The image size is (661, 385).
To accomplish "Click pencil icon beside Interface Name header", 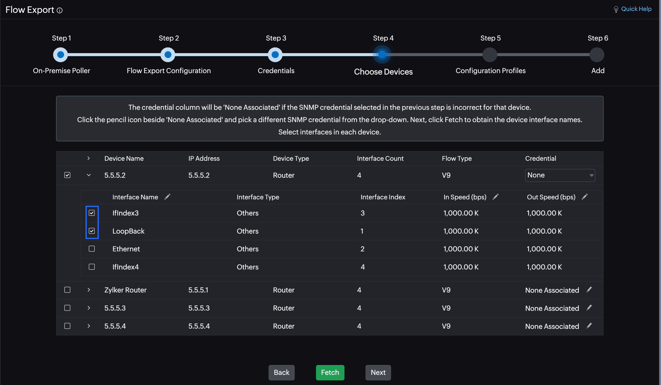I will pyautogui.click(x=167, y=197).
